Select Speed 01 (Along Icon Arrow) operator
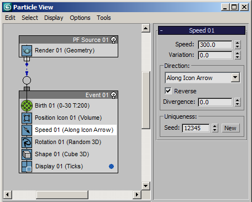Viewport: 252px width, 202px height. (x=69, y=130)
